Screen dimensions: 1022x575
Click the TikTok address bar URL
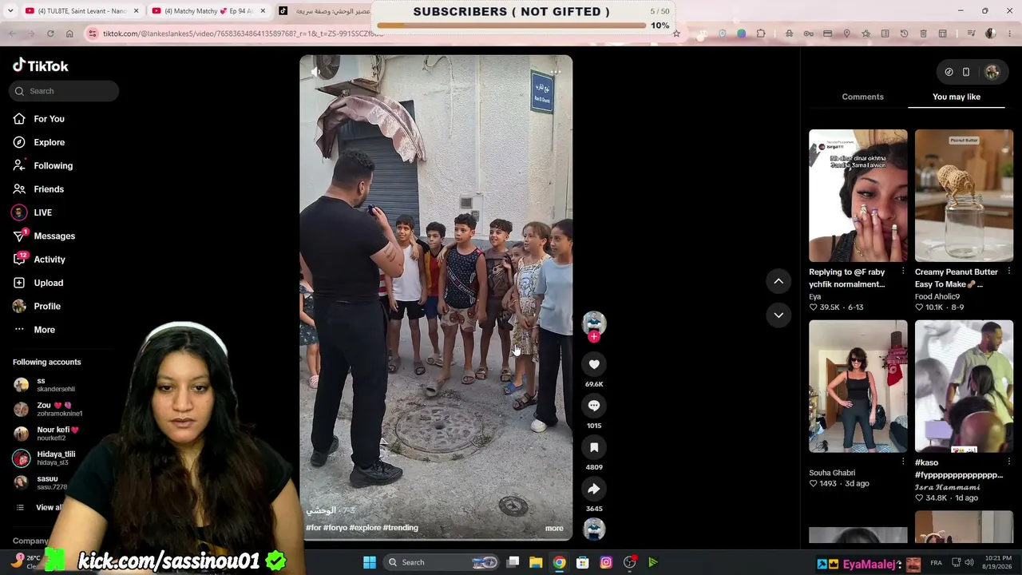coord(244,34)
